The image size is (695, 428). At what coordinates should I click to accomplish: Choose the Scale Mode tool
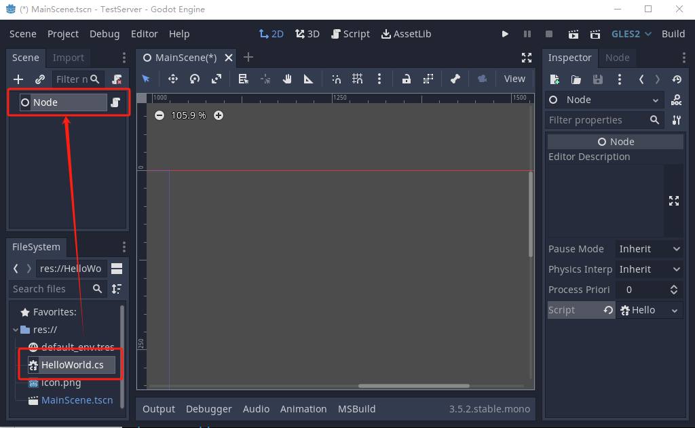(x=217, y=79)
